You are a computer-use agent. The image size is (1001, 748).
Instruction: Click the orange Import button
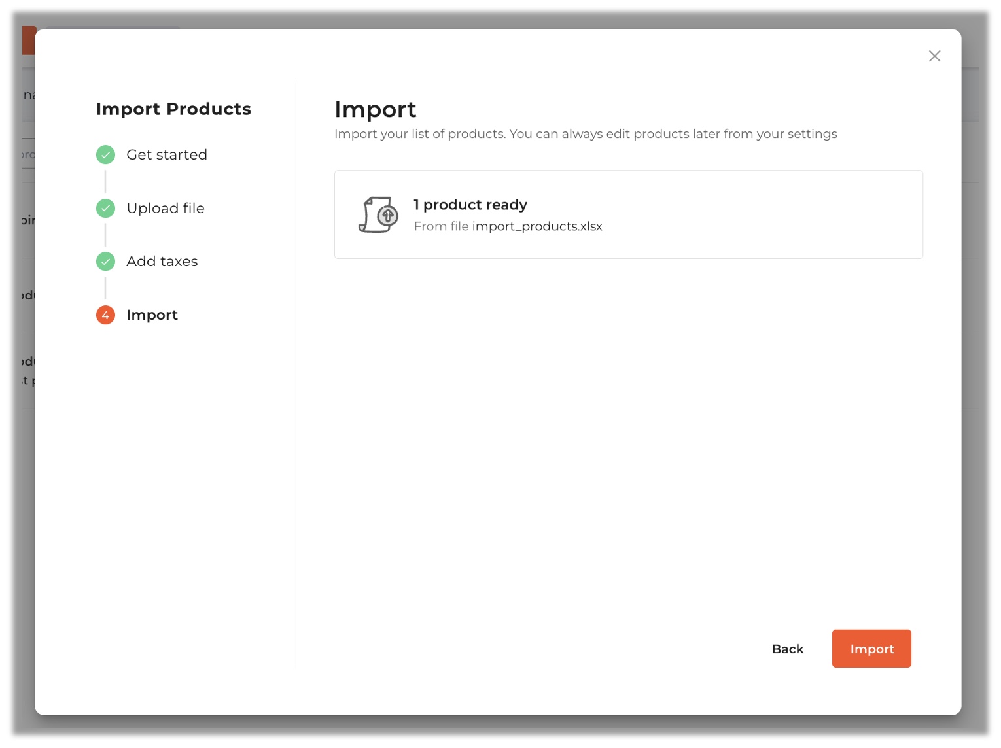[x=871, y=649]
